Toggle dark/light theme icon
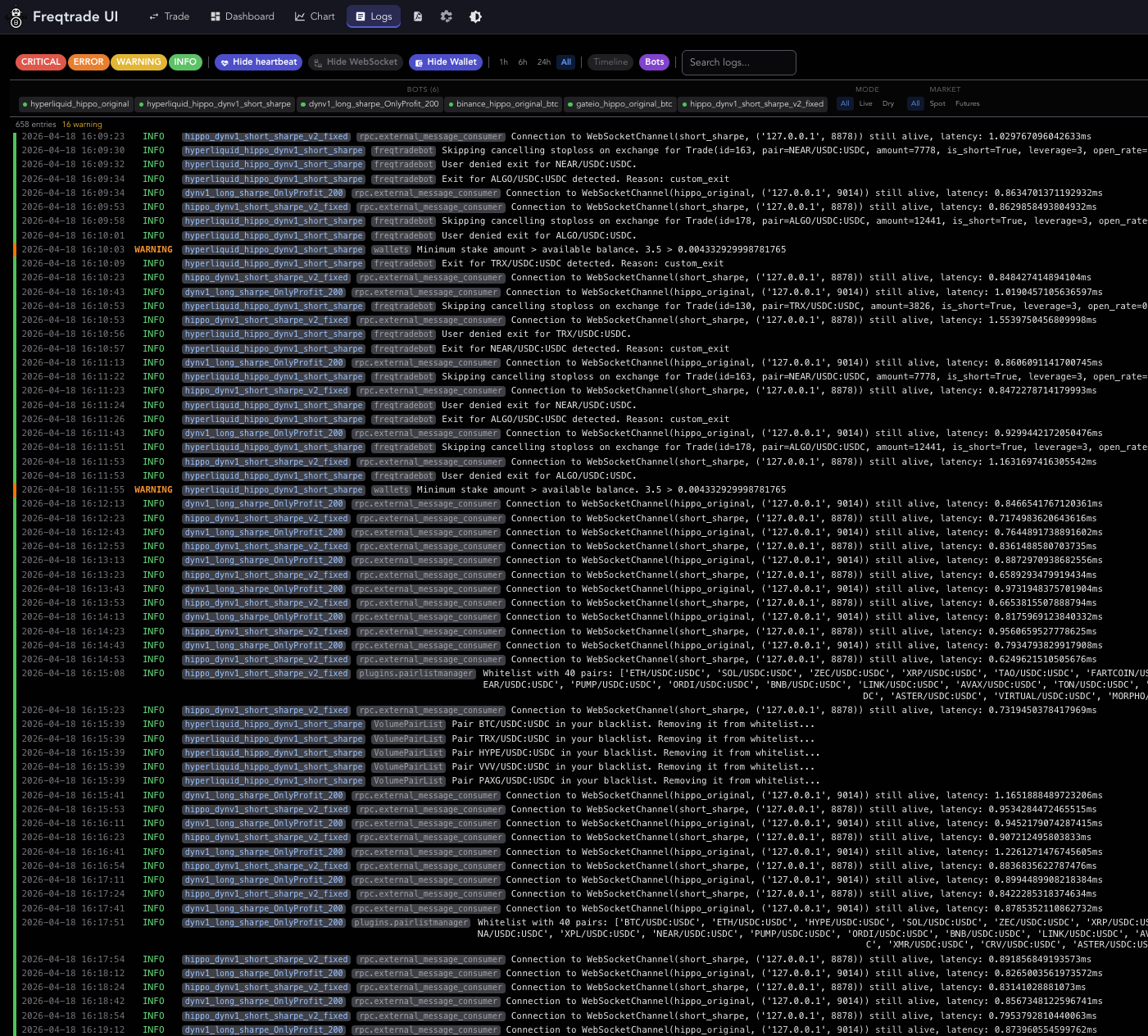 point(475,16)
